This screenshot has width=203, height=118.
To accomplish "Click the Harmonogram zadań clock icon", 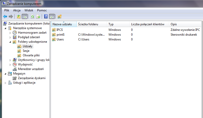I will click(x=15, y=33).
